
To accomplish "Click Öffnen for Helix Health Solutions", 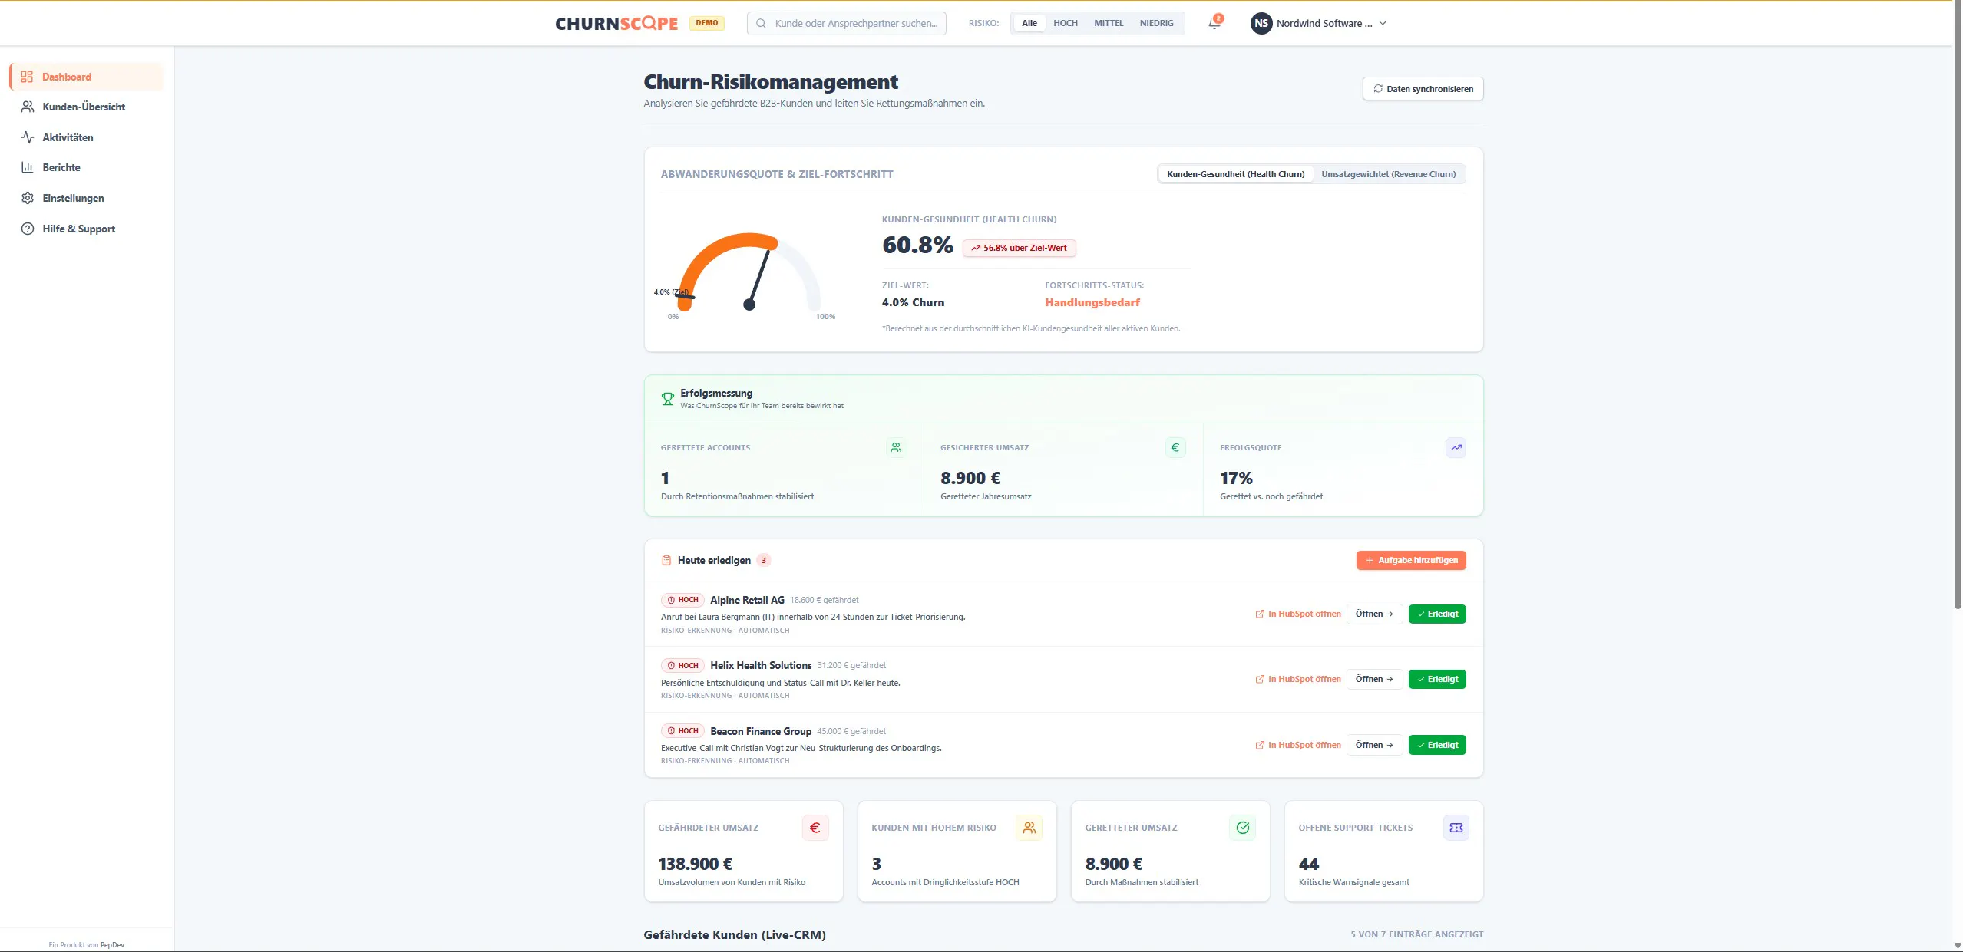I will (x=1374, y=679).
